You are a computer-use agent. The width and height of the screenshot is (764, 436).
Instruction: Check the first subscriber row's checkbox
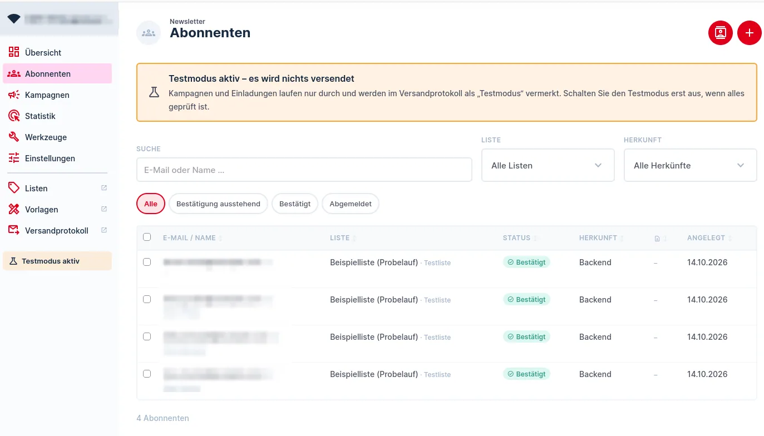point(147,262)
